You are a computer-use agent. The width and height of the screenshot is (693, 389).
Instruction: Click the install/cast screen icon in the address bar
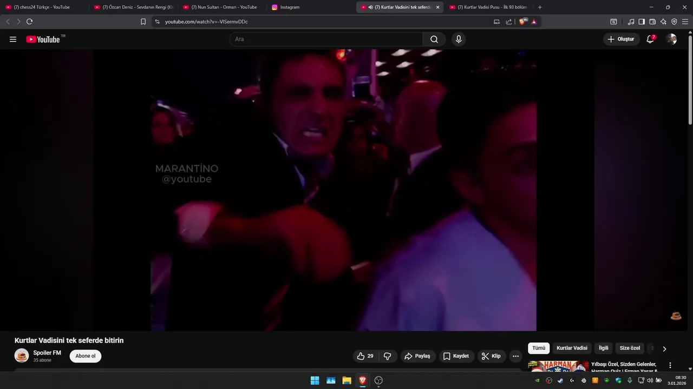pos(496,22)
